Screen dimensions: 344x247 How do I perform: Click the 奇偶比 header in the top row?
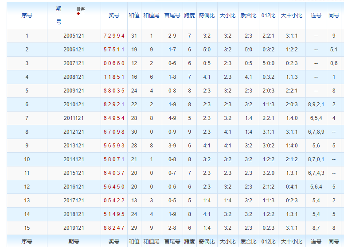pos(207,15)
